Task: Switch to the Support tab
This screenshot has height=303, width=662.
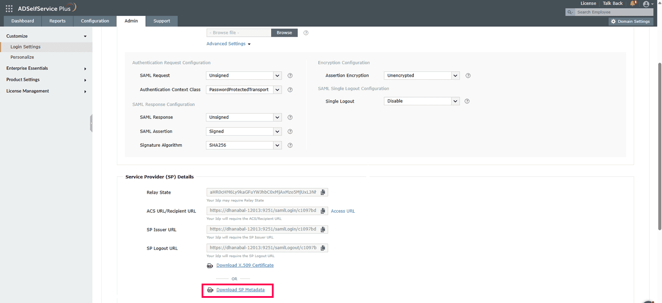Action: click(162, 21)
